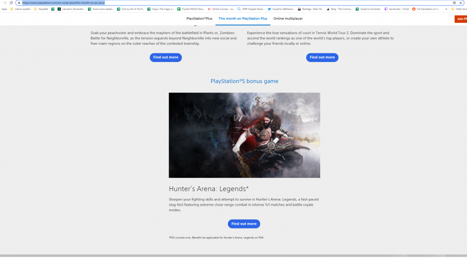Switch to the PlayStation Plus tab
The image size is (467, 259).
(x=199, y=18)
